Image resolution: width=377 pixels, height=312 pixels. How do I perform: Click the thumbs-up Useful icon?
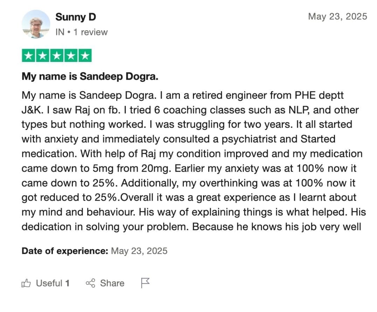coord(26,283)
